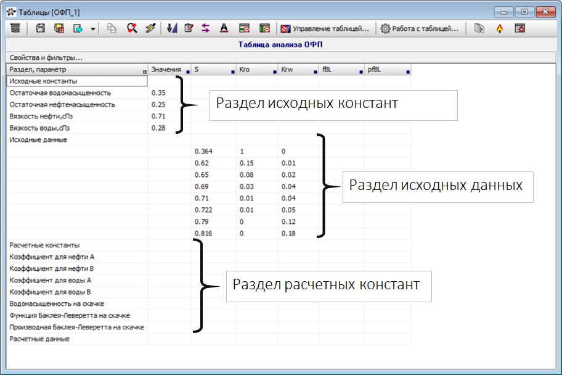The image size is (562, 375).
Task: Click filter marker on S header
Action: (232, 72)
